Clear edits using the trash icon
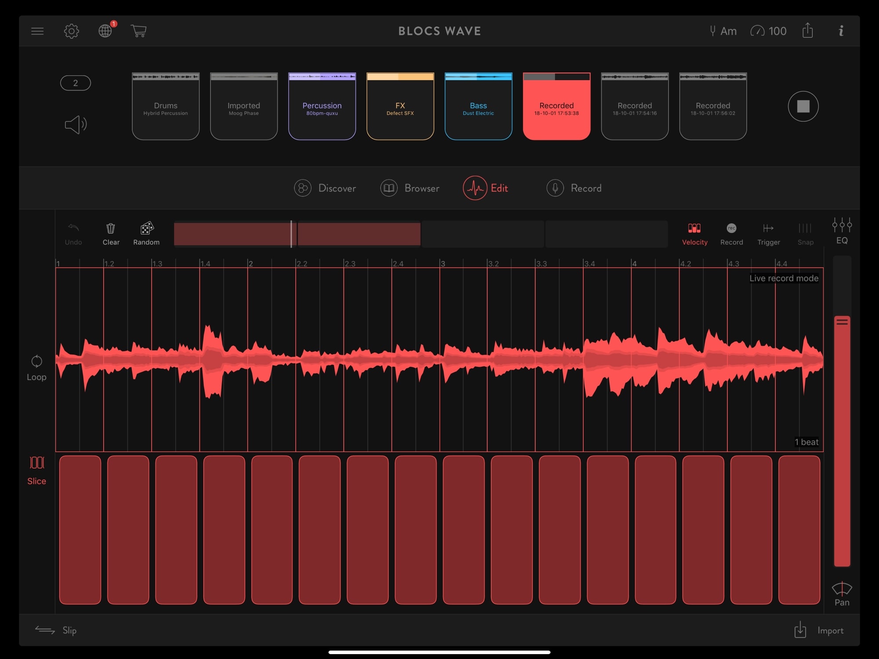This screenshot has width=879, height=659. click(110, 229)
